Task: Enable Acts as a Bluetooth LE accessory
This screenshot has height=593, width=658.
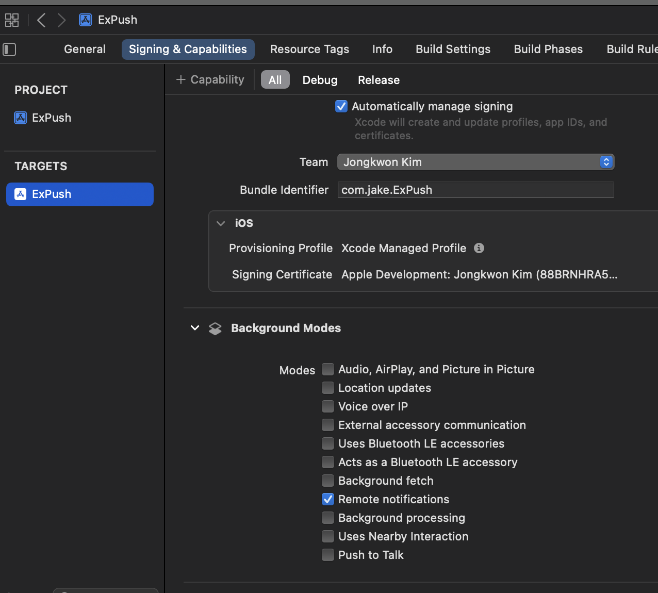Action: [328, 462]
